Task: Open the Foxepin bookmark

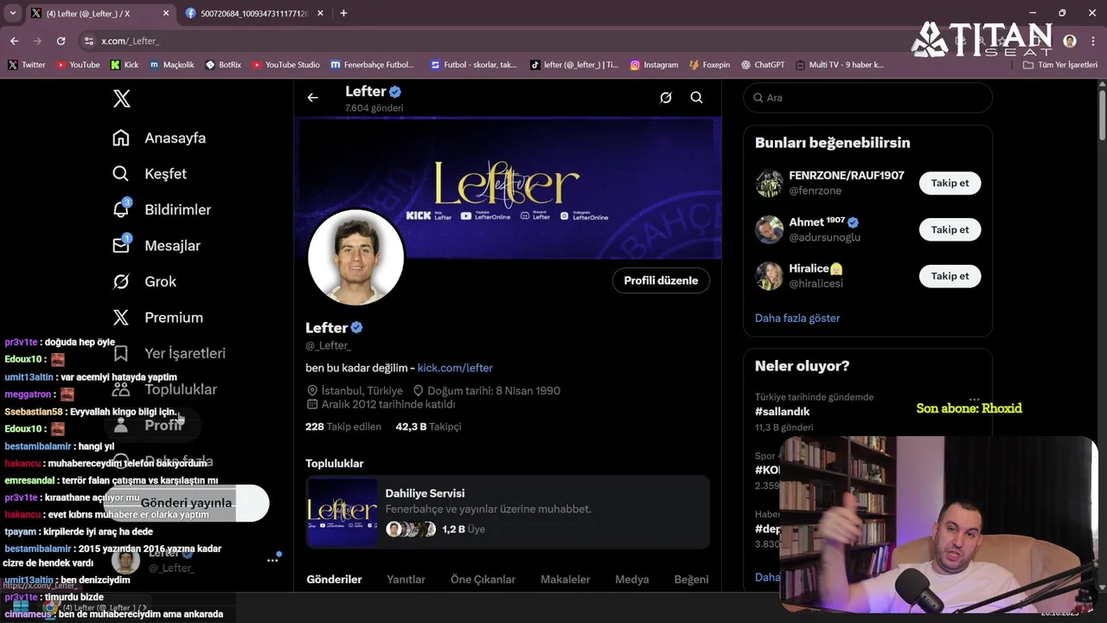Action: point(709,65)
